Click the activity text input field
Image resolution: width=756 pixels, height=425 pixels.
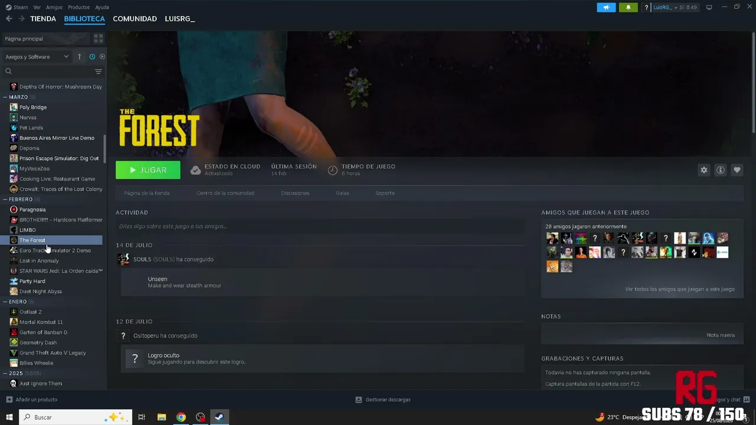tap(320, 226)
